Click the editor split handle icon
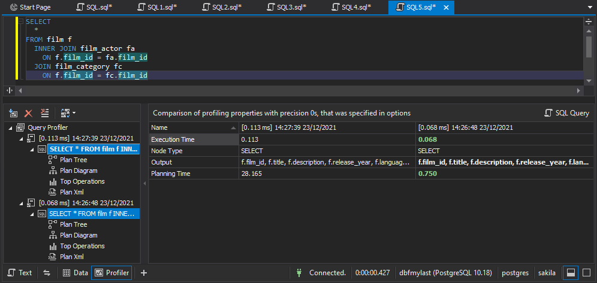The width and height of the screenshot is (597, 283). click(x=589, y=22)
